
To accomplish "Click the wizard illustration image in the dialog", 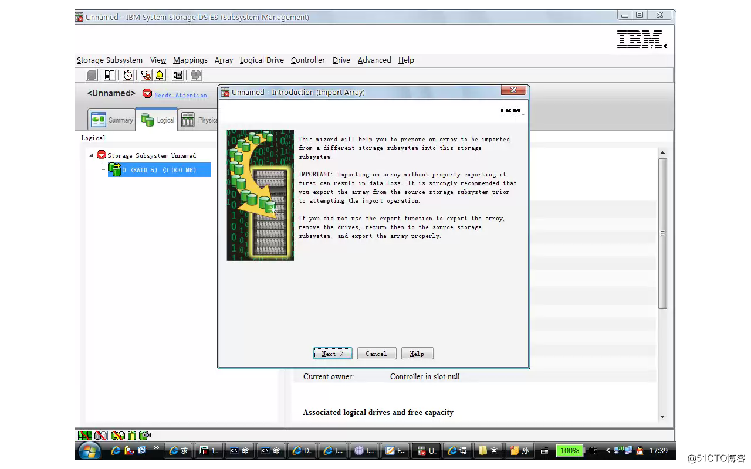I will pos(260,195).
